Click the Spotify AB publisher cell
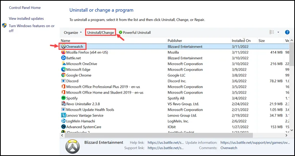Screen dimensions: 295x156 coord(176,98)
